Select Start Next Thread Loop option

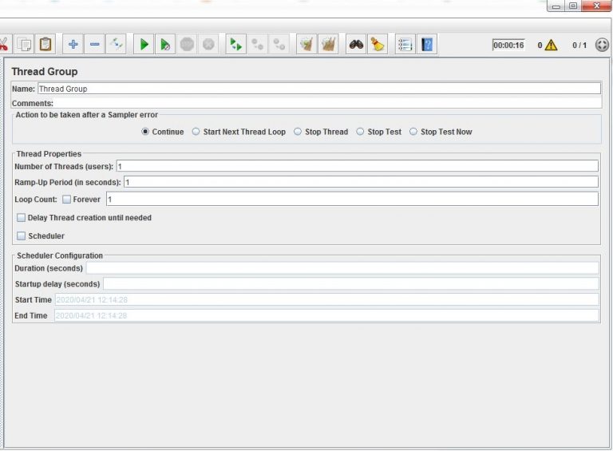[196, 132]
